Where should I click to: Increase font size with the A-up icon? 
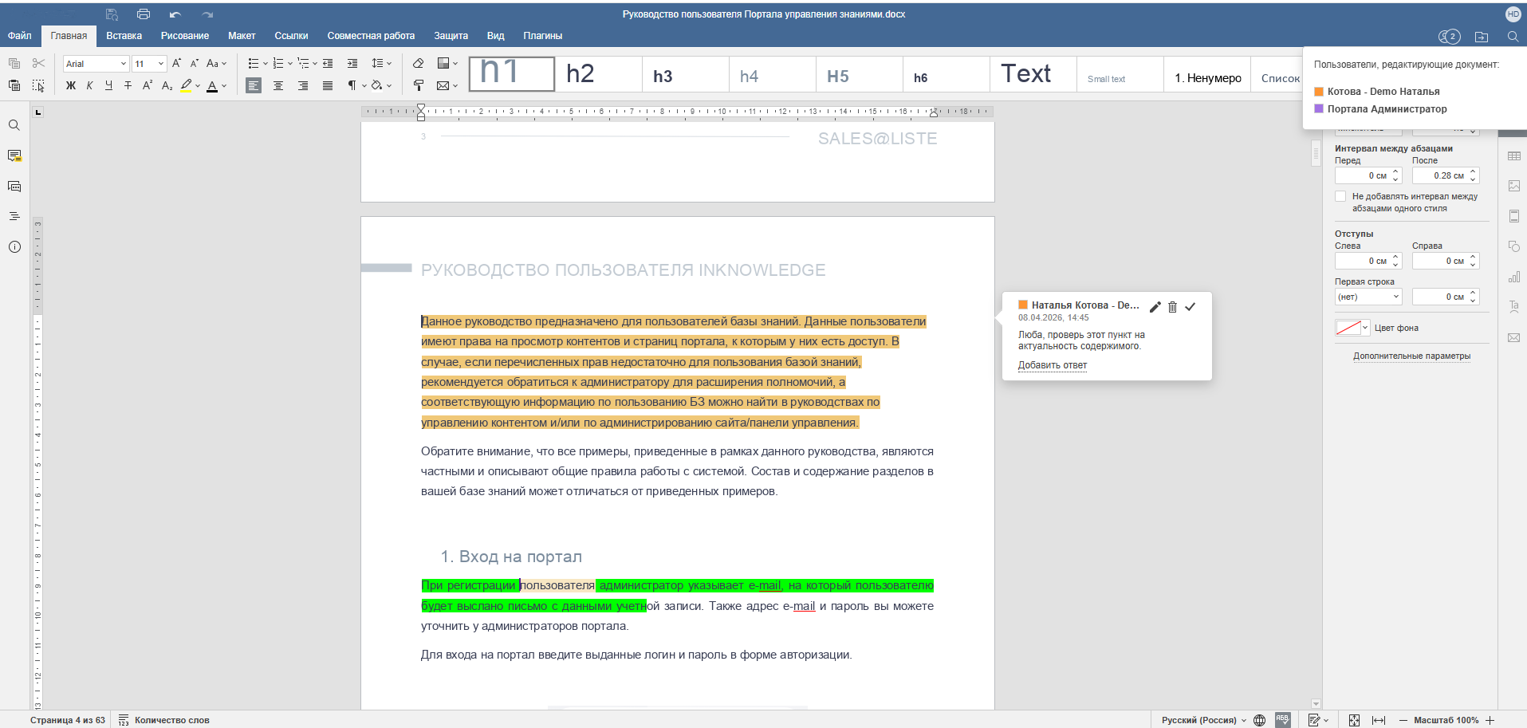tap(176, 63)
